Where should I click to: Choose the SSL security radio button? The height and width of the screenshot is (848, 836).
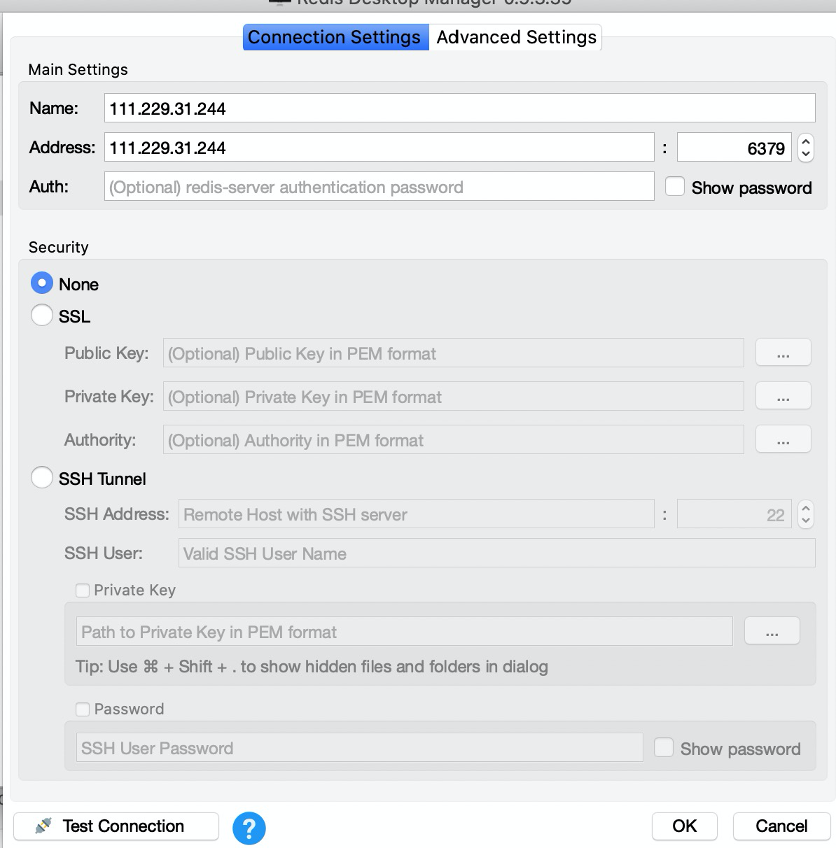pyautogui.click(x=42, y=316)
